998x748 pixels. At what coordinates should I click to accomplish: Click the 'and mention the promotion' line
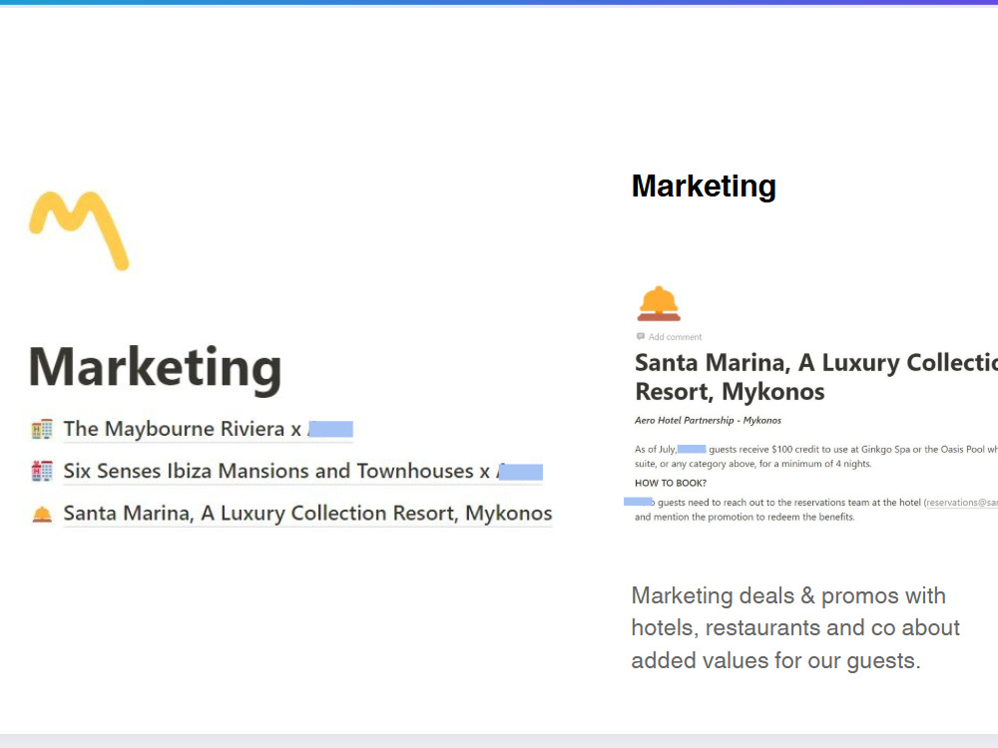point(745,517)
